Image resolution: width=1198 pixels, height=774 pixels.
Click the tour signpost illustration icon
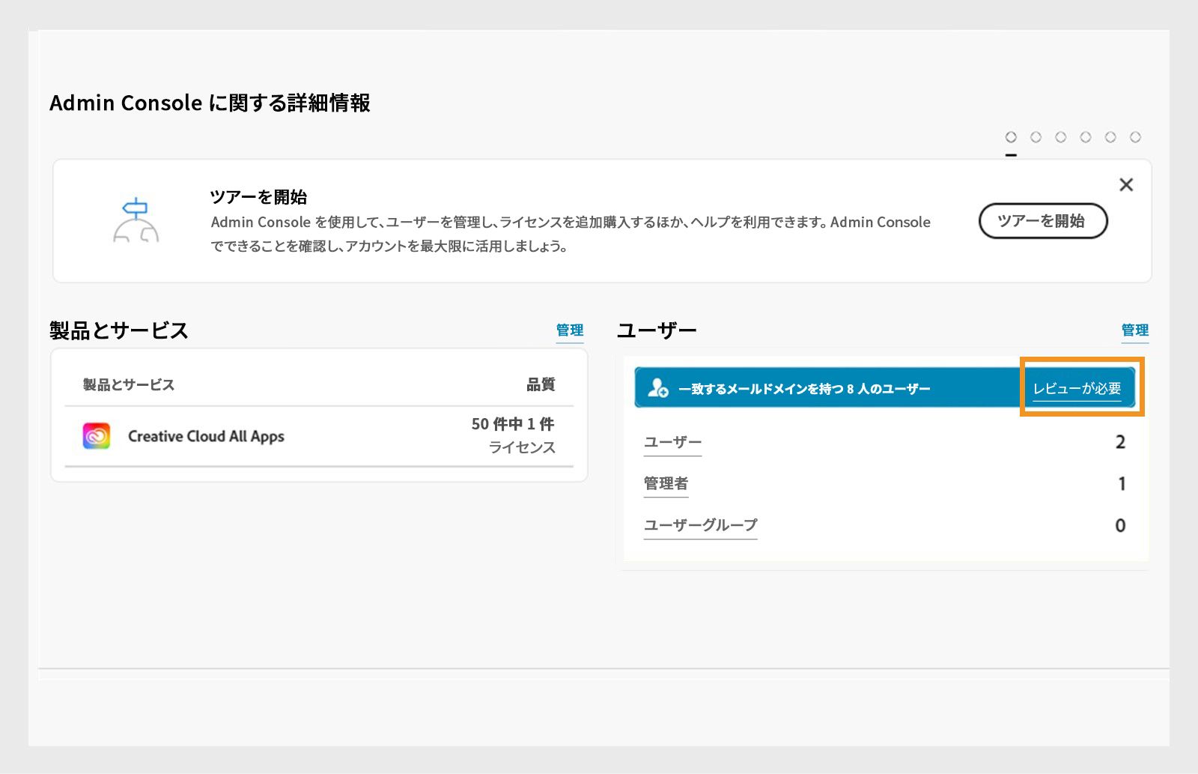tap(136, 220)
